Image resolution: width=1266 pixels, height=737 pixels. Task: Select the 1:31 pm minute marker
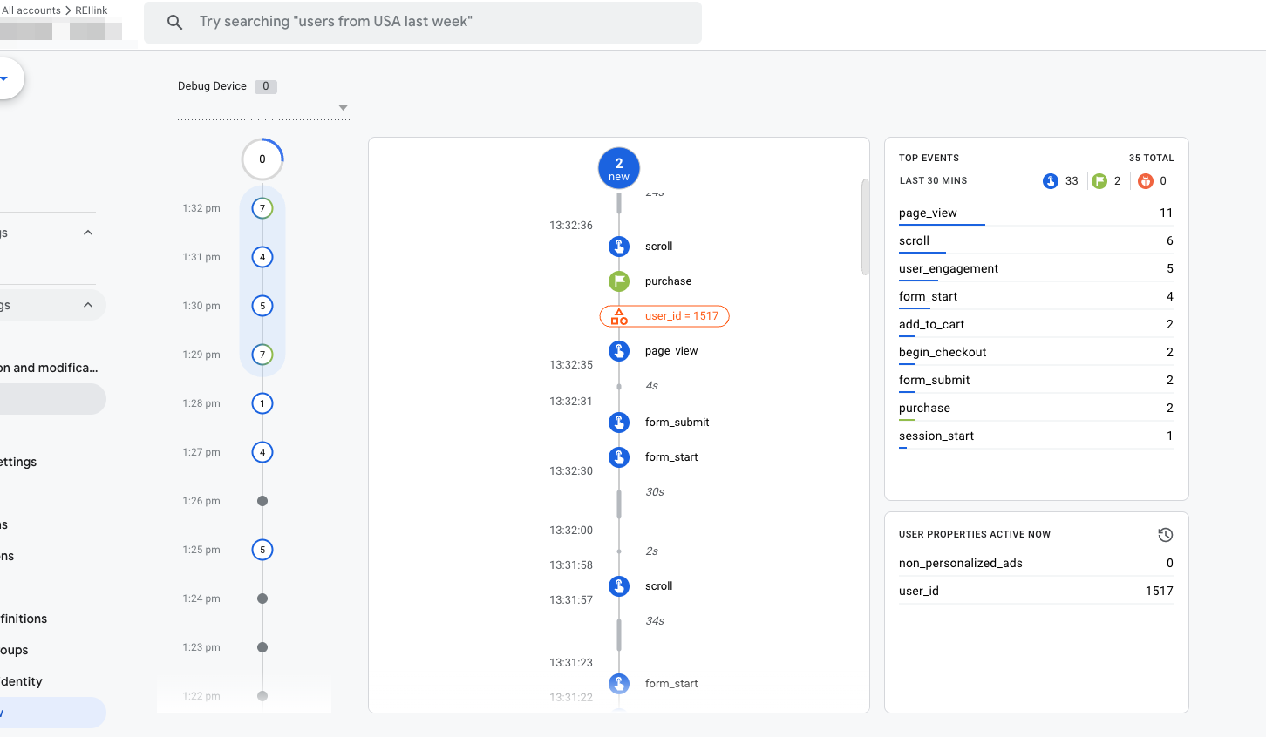[x=262, y=257]
